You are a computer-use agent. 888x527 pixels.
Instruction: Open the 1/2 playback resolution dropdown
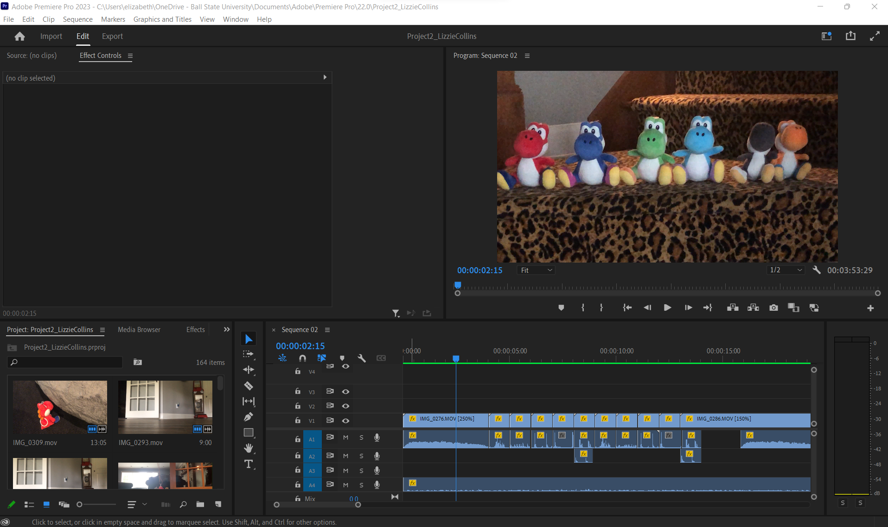[x=786, y=270]
